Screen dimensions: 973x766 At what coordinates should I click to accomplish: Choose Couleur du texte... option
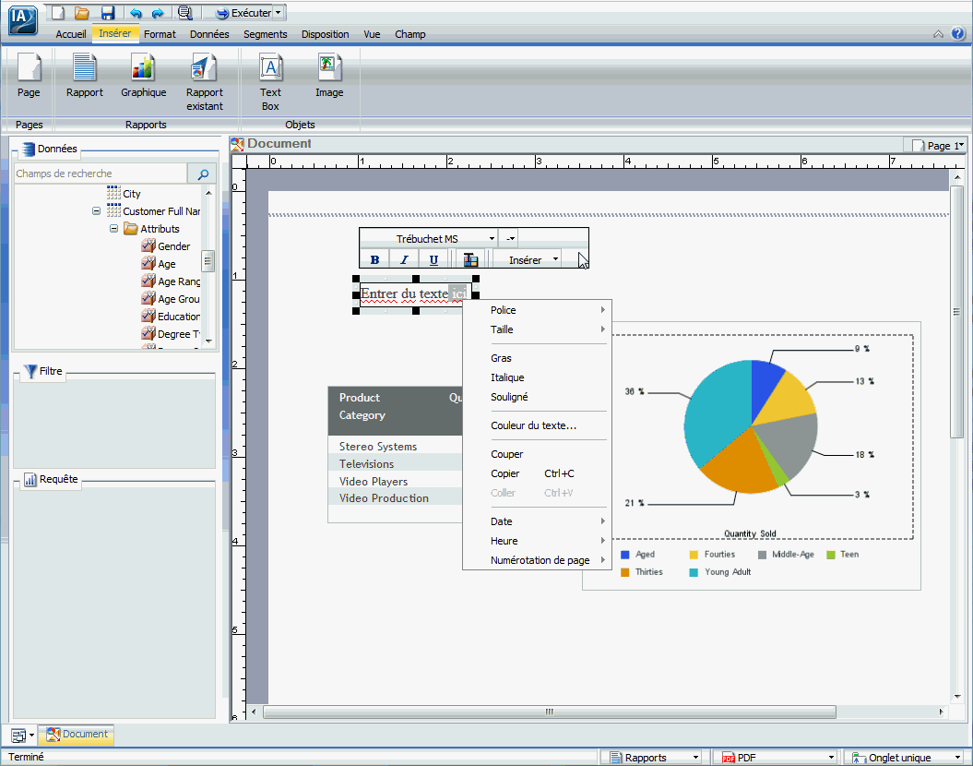click(538, 425)
